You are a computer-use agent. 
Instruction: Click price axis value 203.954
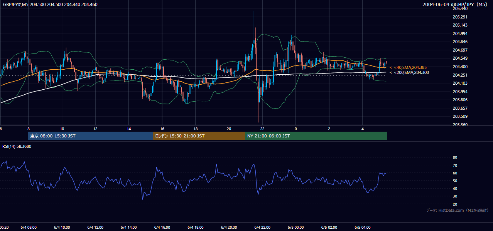point(460,92)
